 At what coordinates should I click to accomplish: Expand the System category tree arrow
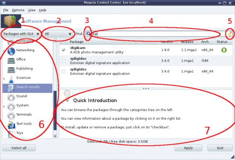pyautogui.click(x=4, y=107)
